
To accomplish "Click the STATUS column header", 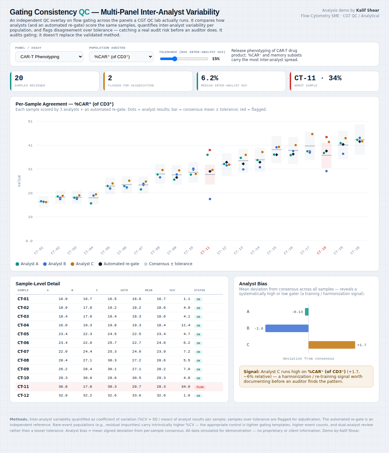I will 199,290.
